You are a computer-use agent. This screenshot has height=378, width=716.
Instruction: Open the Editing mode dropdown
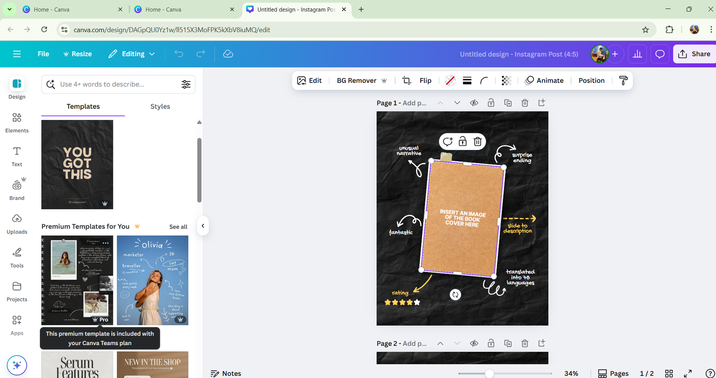pos(132,54)
